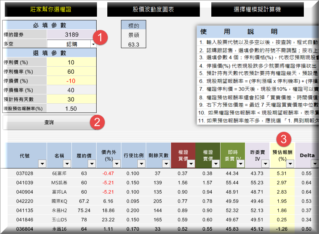Click instruction line 6 about 現股期望報酬率
The width and height of the screenshot is (319, 234).
point(258,81)
